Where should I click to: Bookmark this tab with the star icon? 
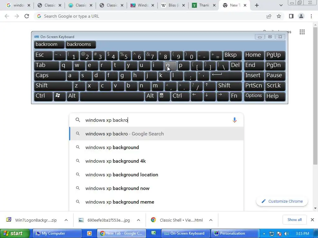(279, 16)
